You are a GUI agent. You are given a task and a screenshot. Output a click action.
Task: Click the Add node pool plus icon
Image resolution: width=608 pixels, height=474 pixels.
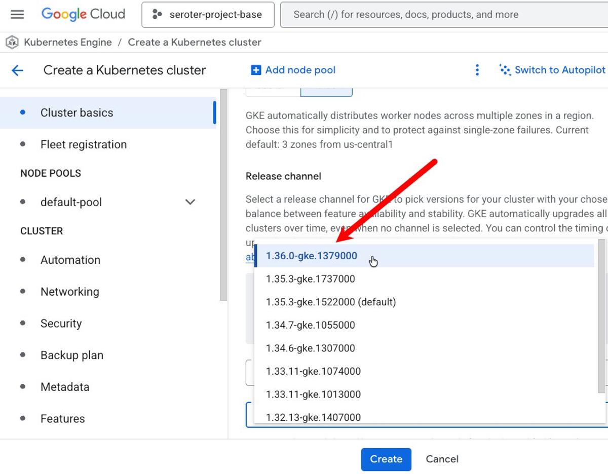[256, 70]
